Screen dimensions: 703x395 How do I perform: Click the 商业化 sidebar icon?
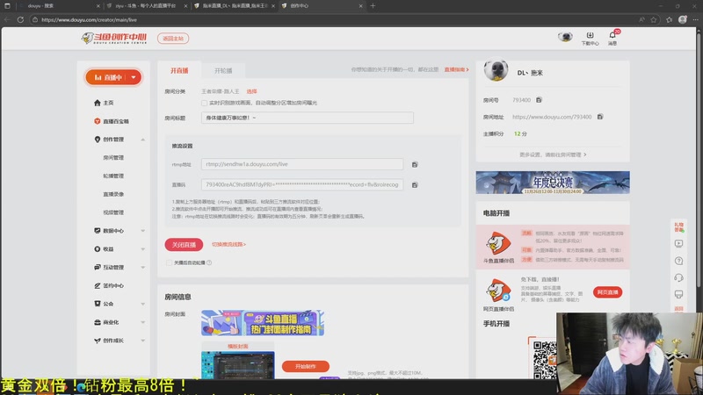point(98,322)
